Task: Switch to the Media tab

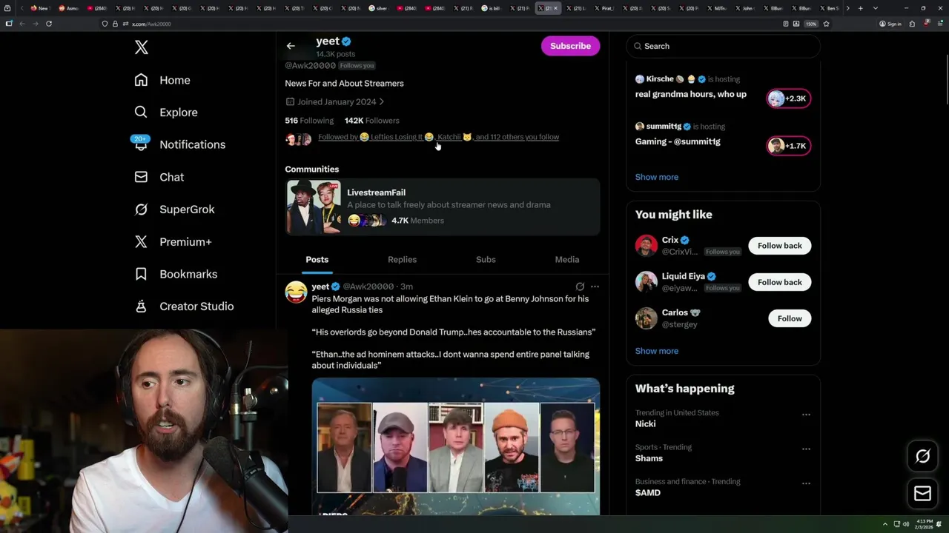Action: pos(567,260)
